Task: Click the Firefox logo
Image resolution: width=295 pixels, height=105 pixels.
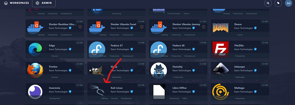Action: coord(35,71)
